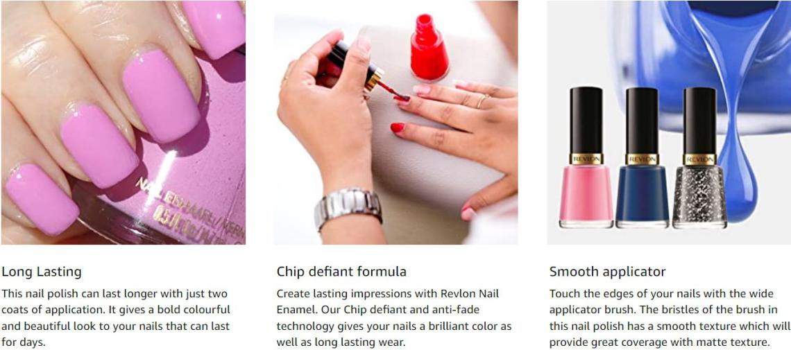This screenshot has width=791, height=350.
Task: Click the silver wristwatch in photo
Action: click(348, 209)
